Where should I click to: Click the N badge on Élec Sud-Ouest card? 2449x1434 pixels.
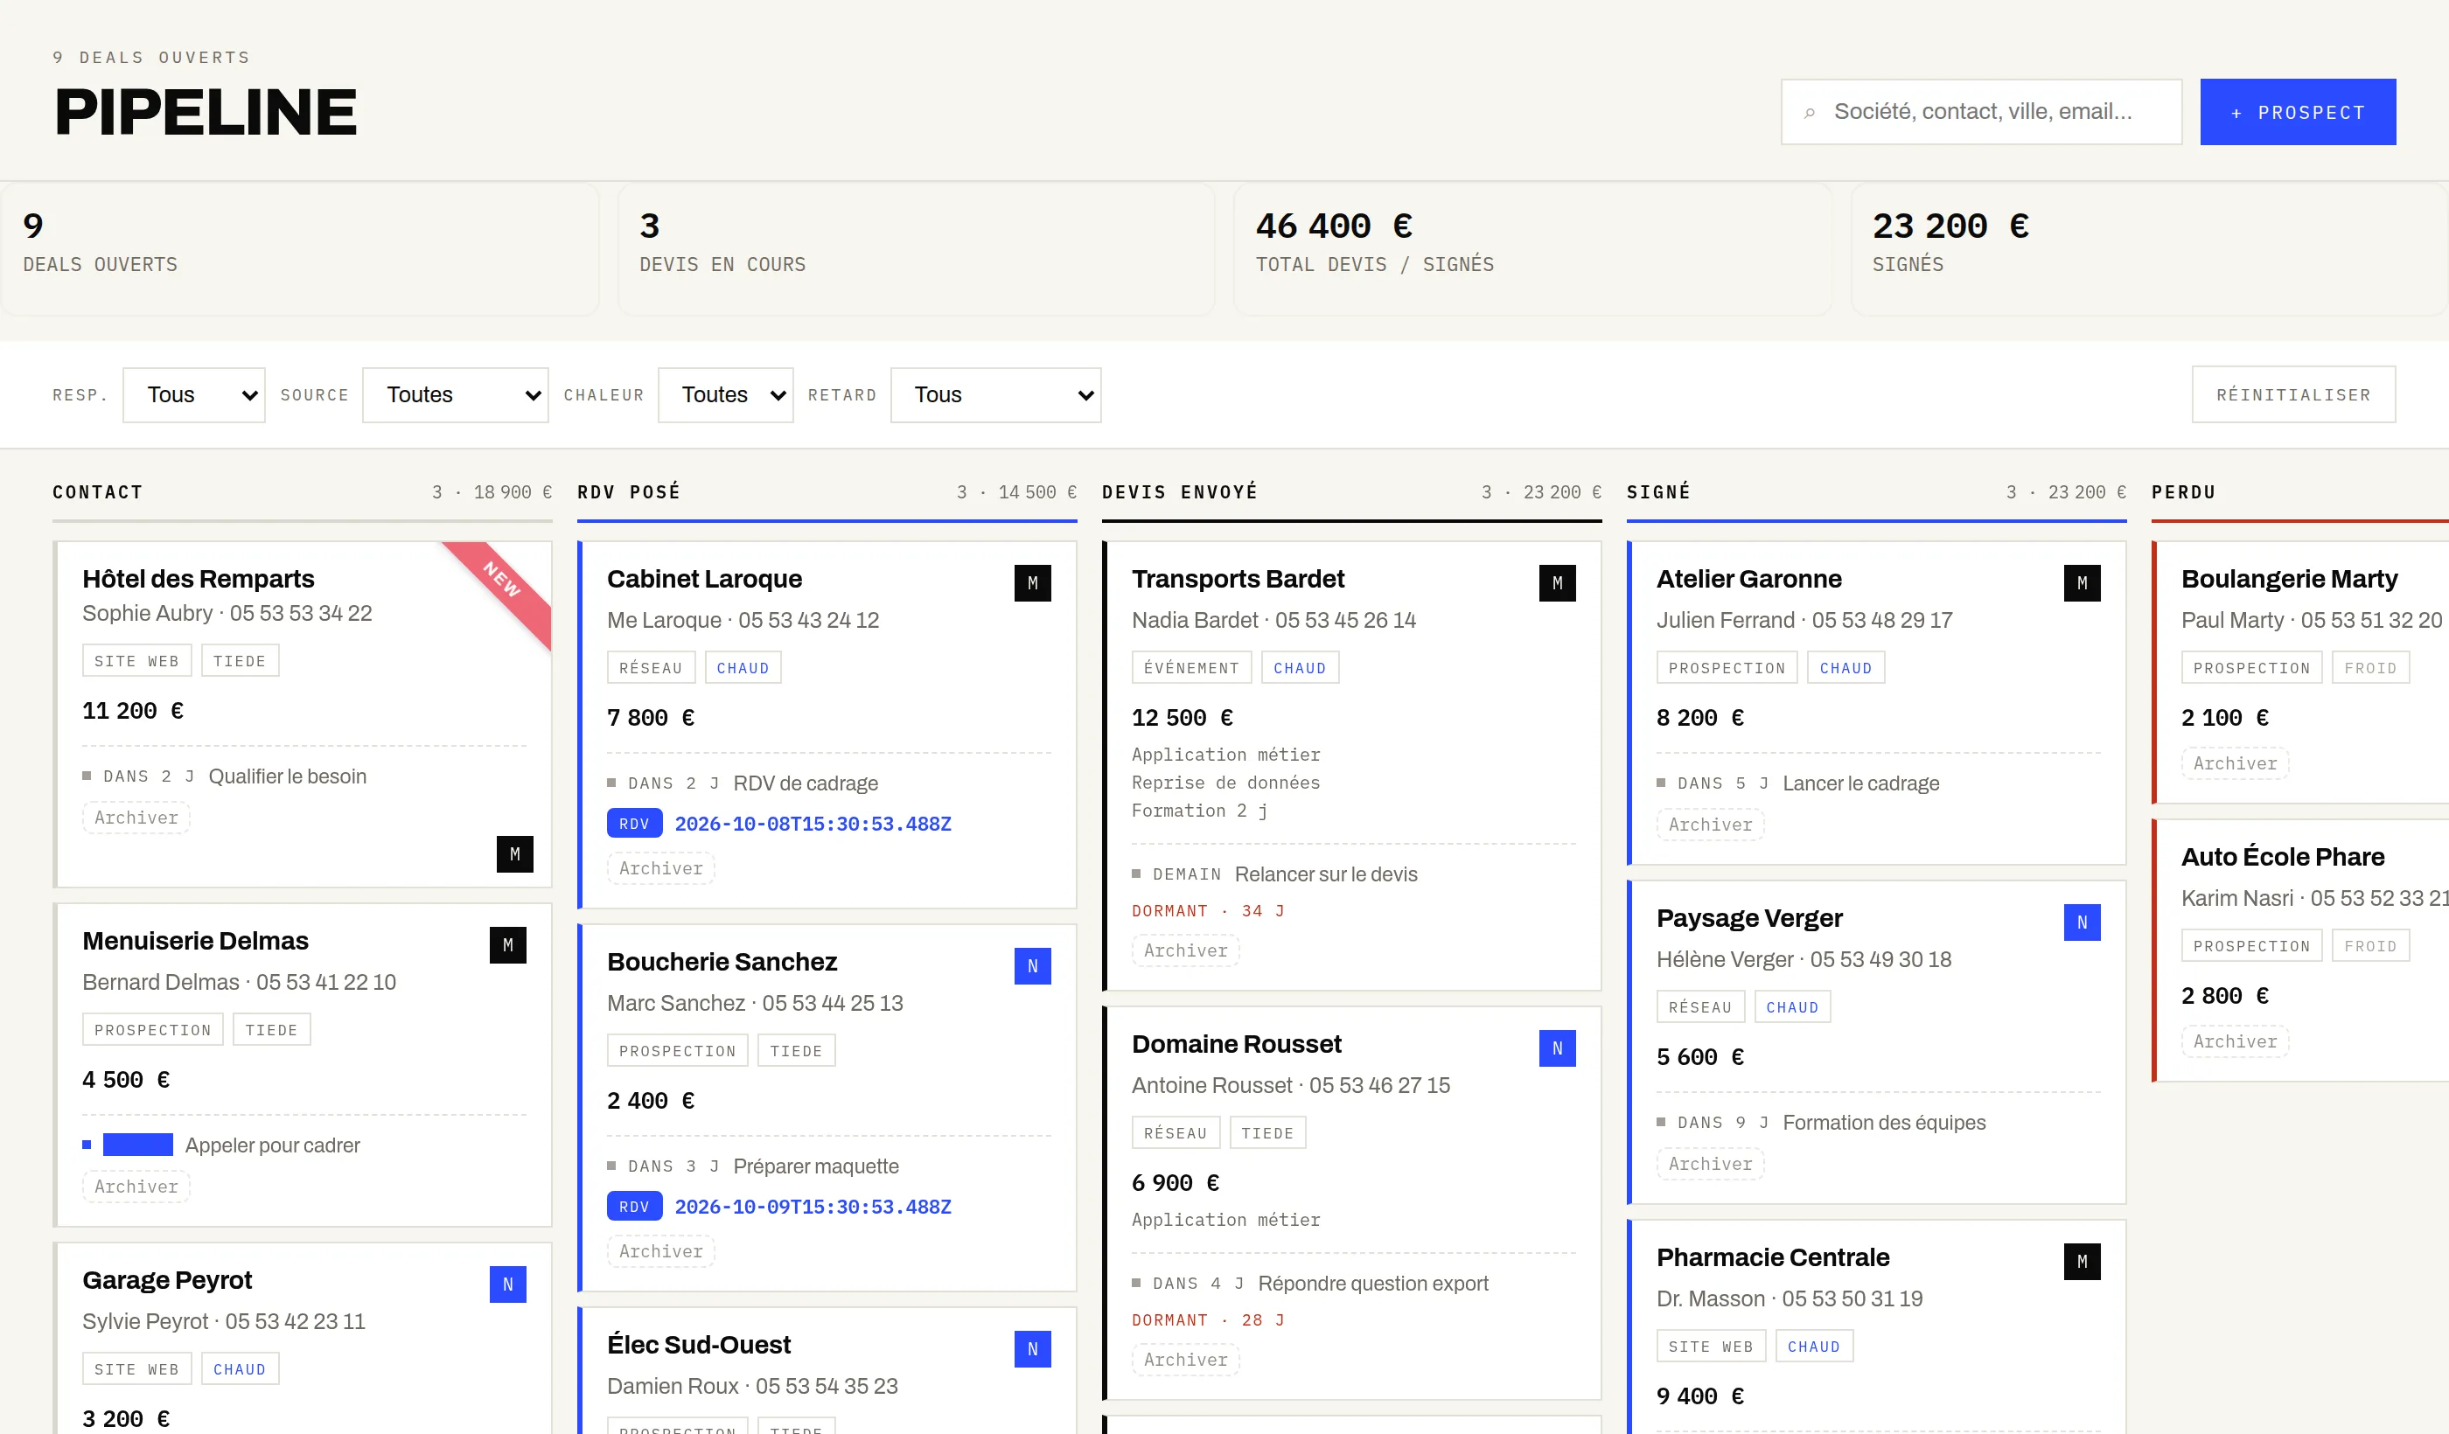pyautogui.click(x=1032, y=1348)
